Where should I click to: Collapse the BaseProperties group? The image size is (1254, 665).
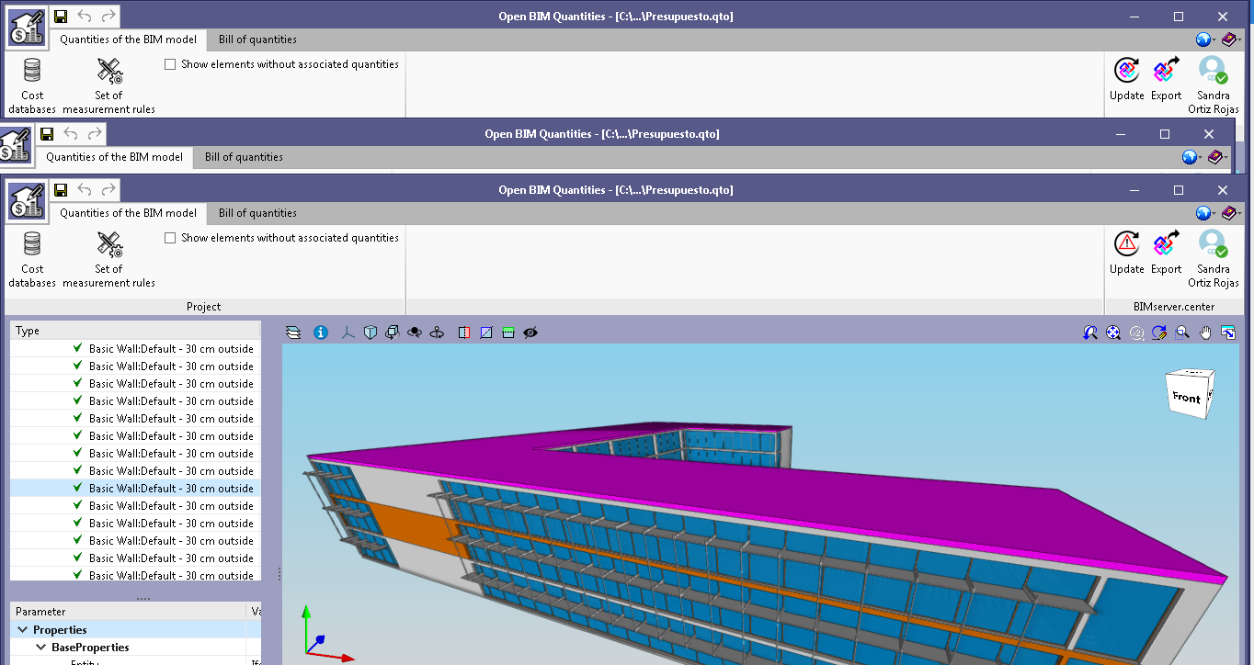coord(40,647)
